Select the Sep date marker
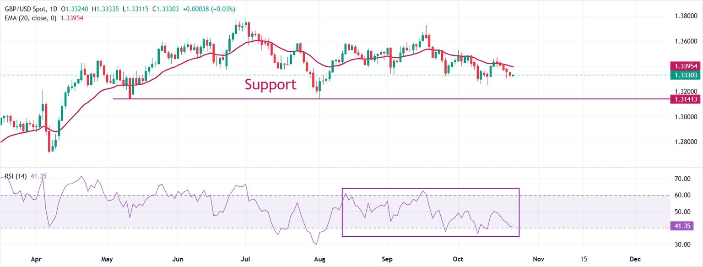Viewport: 703px width, 267px height. tap(387, 259)
